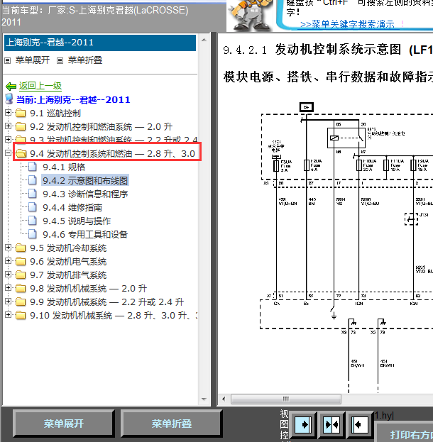This screenshot has height=442, width=433.
Task: Click folder icon for 9.7 发动机排气系统
Action: (x=21, y=275)
